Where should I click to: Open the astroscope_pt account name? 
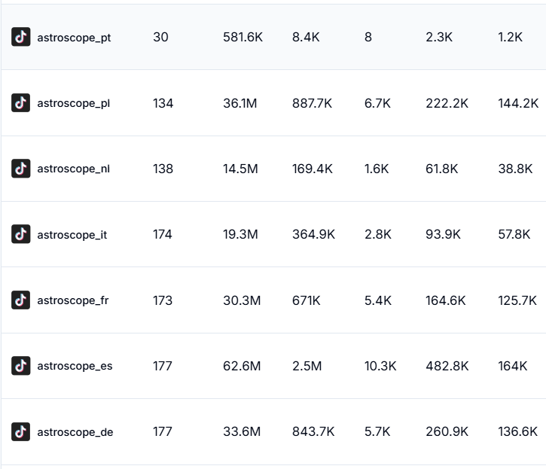point(74,37)
